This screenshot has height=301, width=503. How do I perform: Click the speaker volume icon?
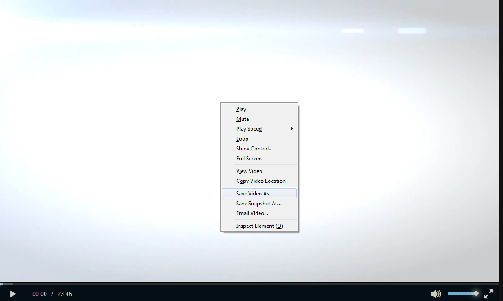point(436,294)
